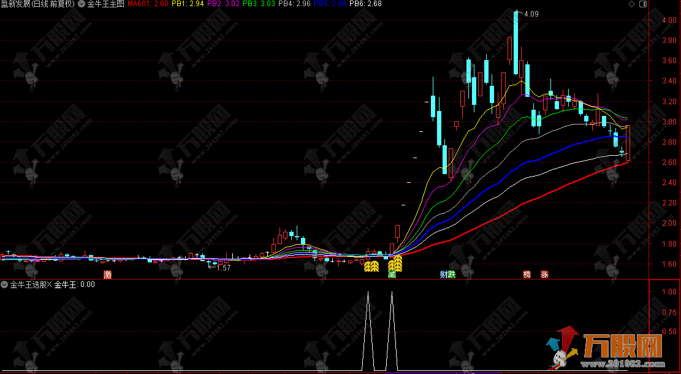
Task: Click the 榜 ranking marker icon
Action: 527,274
